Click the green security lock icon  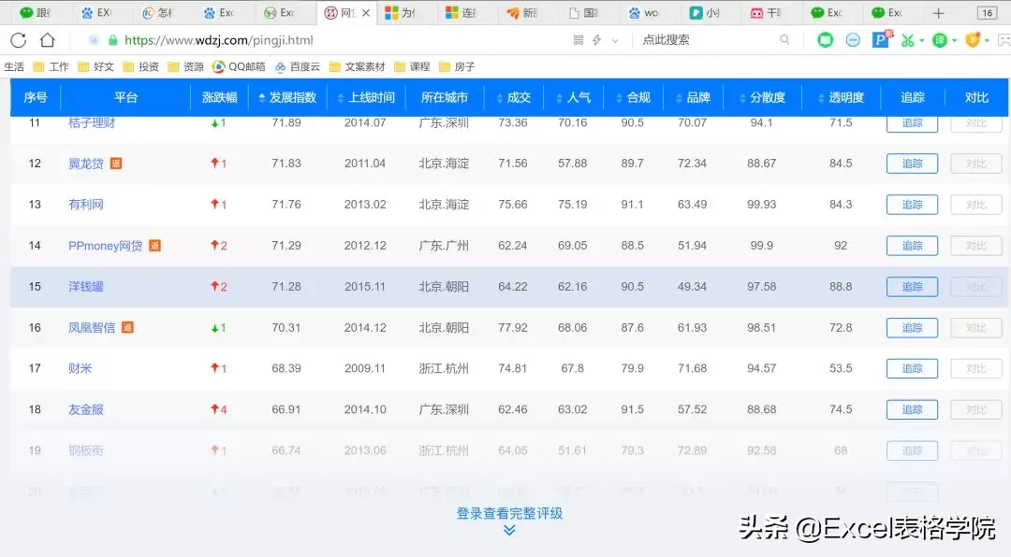point(113,40)
